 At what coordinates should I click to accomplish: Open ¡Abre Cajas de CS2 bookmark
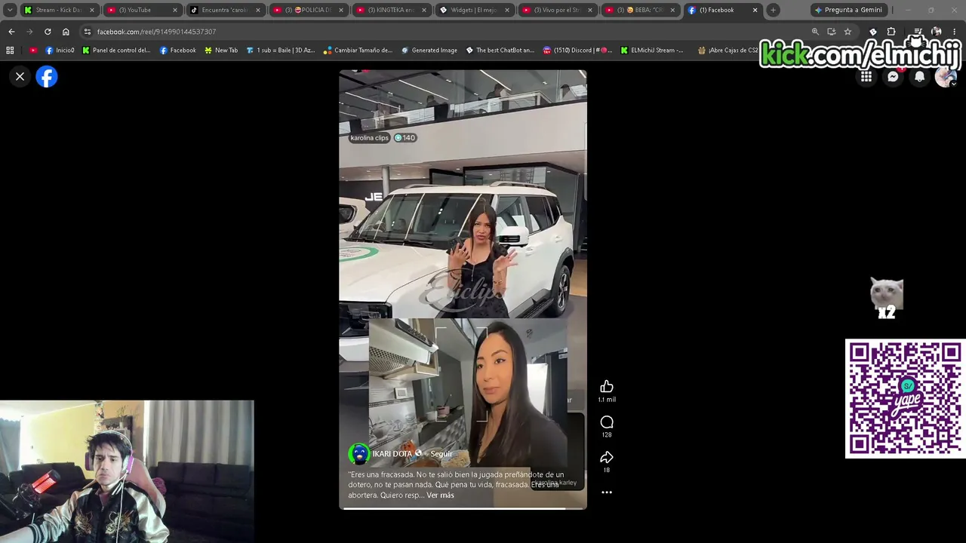point(728,51)
